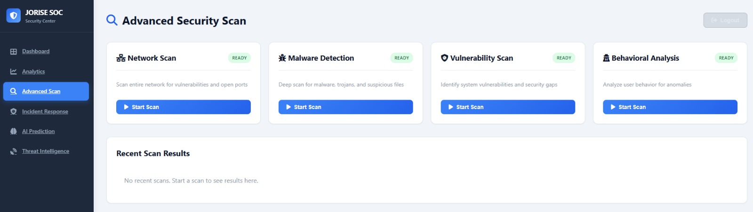Start the Malware Detection scan
The image size is (753, 212).
345,107
